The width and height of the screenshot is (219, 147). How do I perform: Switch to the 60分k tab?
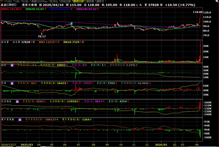25,1
